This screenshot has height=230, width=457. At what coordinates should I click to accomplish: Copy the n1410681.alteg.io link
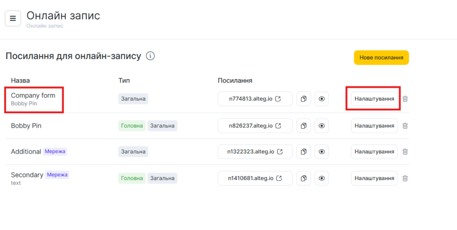[303, 178]
